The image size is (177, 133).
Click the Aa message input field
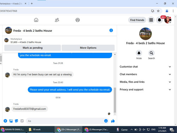(x=65, y=121)
